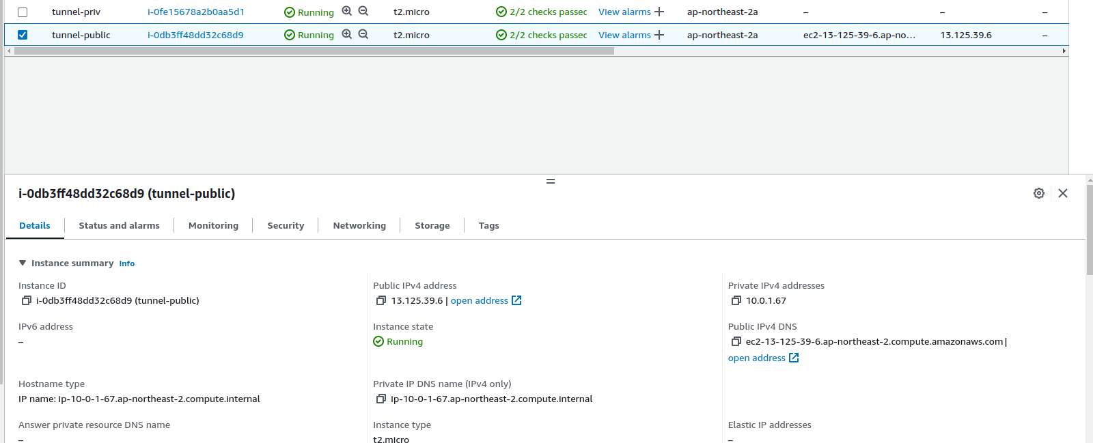The height and width of the screenshot is (443, 1093).
Task: Copy the public IPv4 address 13.125.39.6
Action: tap(381, 300)
